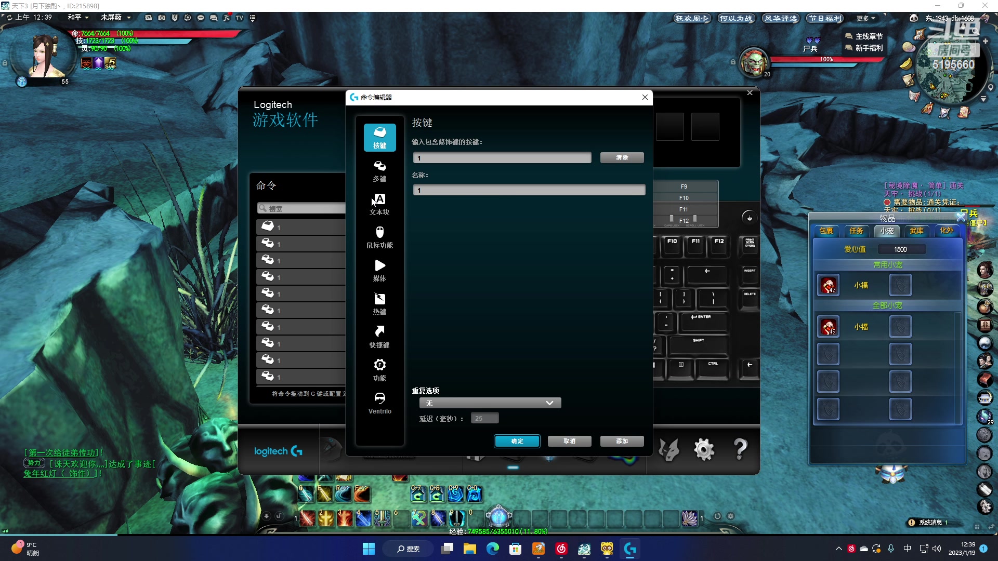Screen dimensions: 998x561
Task: Click the 名称 name input field
Action: click(x=529, y=190)
